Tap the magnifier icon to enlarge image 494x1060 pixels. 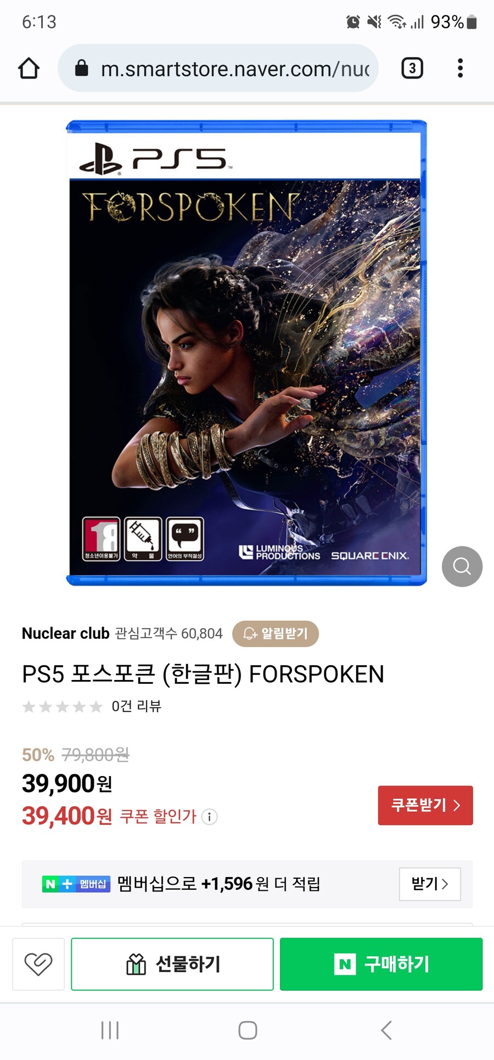coord(462,566)
